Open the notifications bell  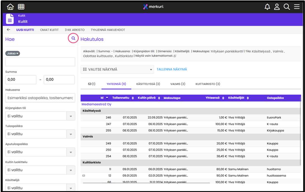point(267,7)
